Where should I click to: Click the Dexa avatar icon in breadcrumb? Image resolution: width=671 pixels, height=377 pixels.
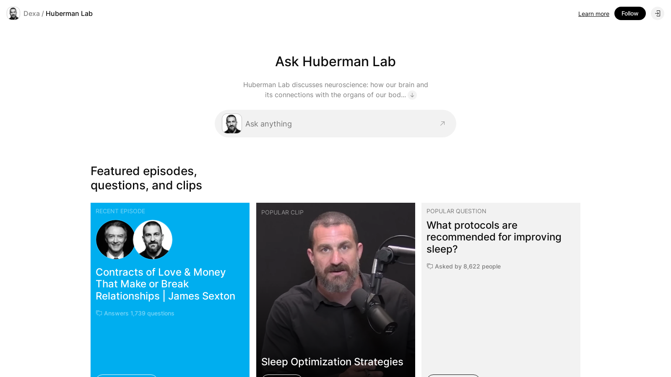tap(13, 13)
